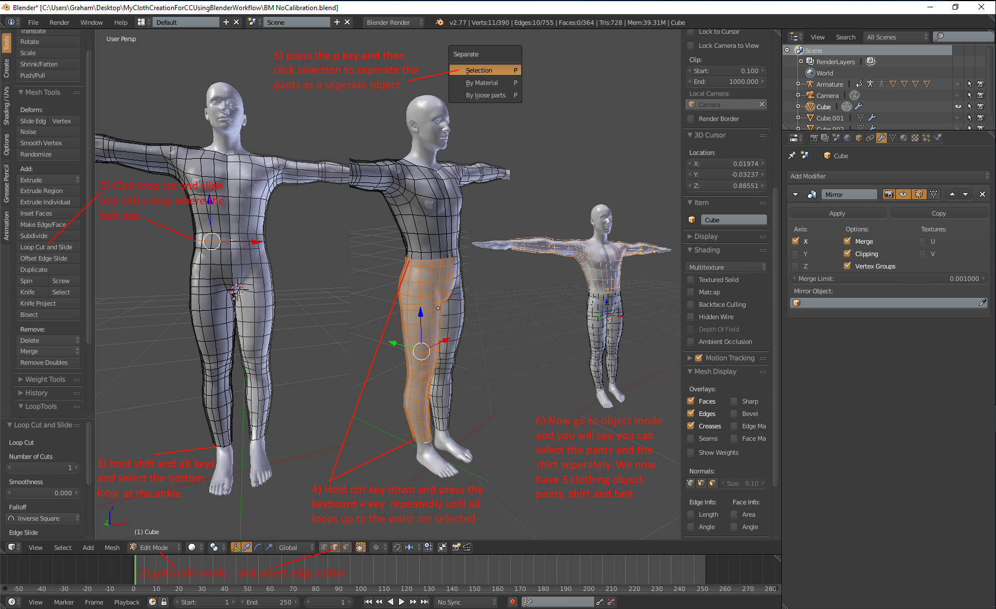The image size is (996, 609).
Task: Adjust the Number of Cuts slider
Action: click(x=43, y=468)
